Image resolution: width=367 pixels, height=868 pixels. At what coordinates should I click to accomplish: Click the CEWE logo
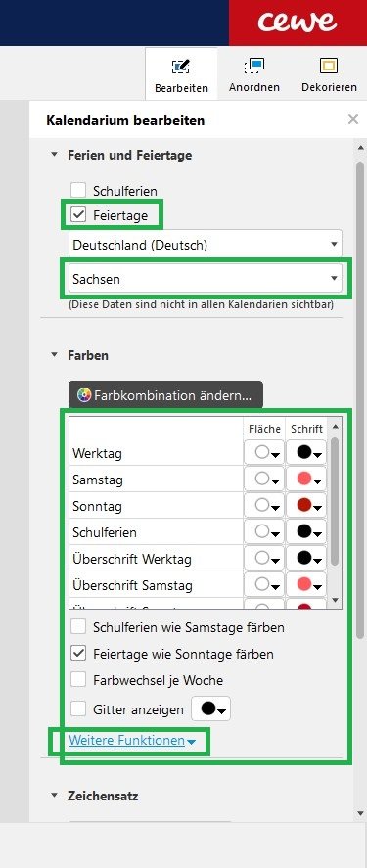coord(298,22)
